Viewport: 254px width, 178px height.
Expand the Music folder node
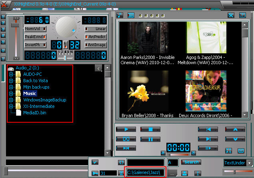tap(11, 93)
